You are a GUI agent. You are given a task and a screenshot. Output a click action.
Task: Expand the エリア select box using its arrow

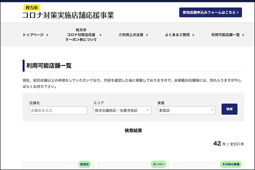point(148,110)
